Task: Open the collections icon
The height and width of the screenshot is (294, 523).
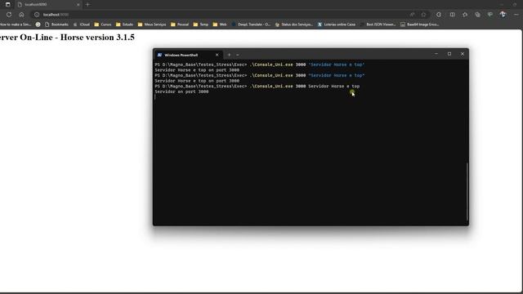Action: (x=477, y=15)
